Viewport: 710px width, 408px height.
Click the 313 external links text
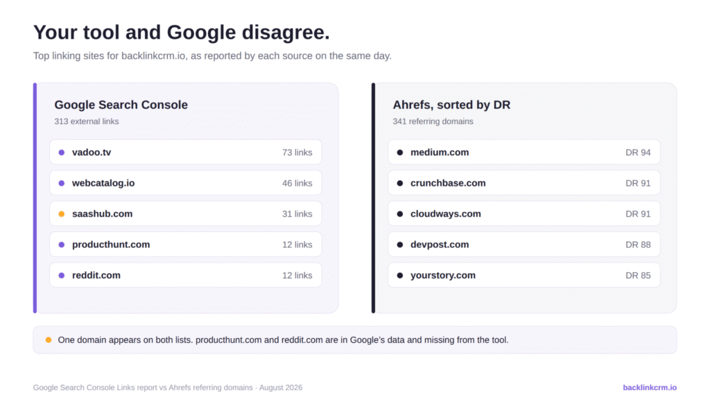click(x=87, y=122)
